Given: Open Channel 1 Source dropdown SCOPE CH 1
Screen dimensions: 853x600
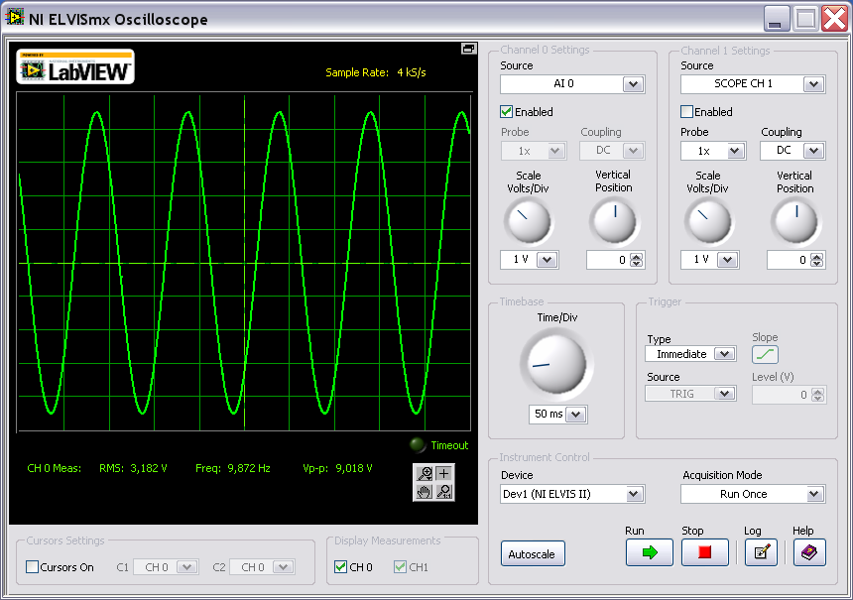Looking at the screenshot, I should click(753, 83).
